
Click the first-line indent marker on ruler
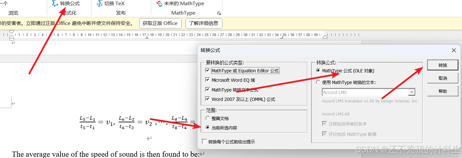(x=12, y=32)
